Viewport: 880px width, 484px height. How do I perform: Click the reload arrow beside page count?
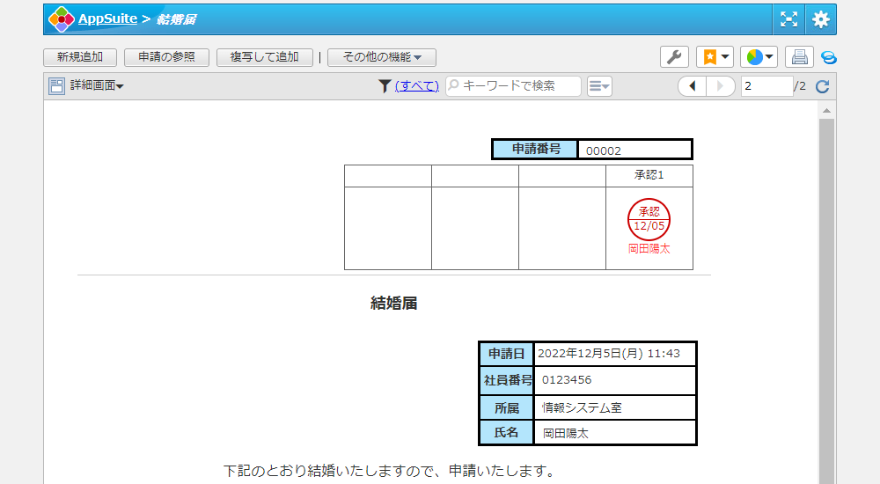tap(823, 86)
